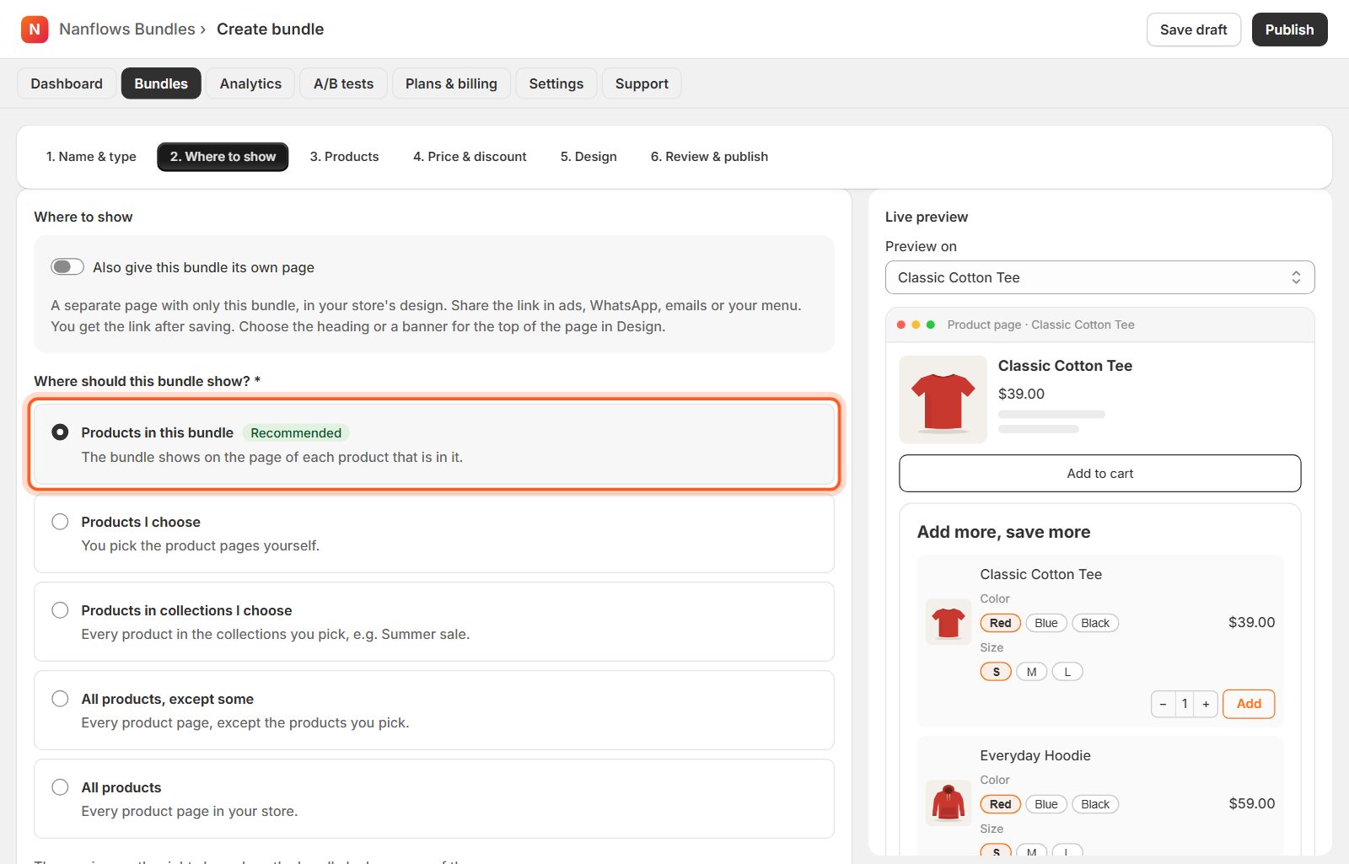Click the Save draft button

(x=1193, y=30)
